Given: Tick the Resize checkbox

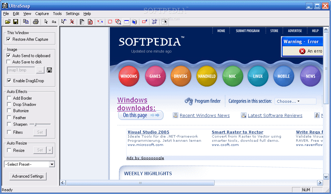Looking at the screenshot, I should coord(9,150).
